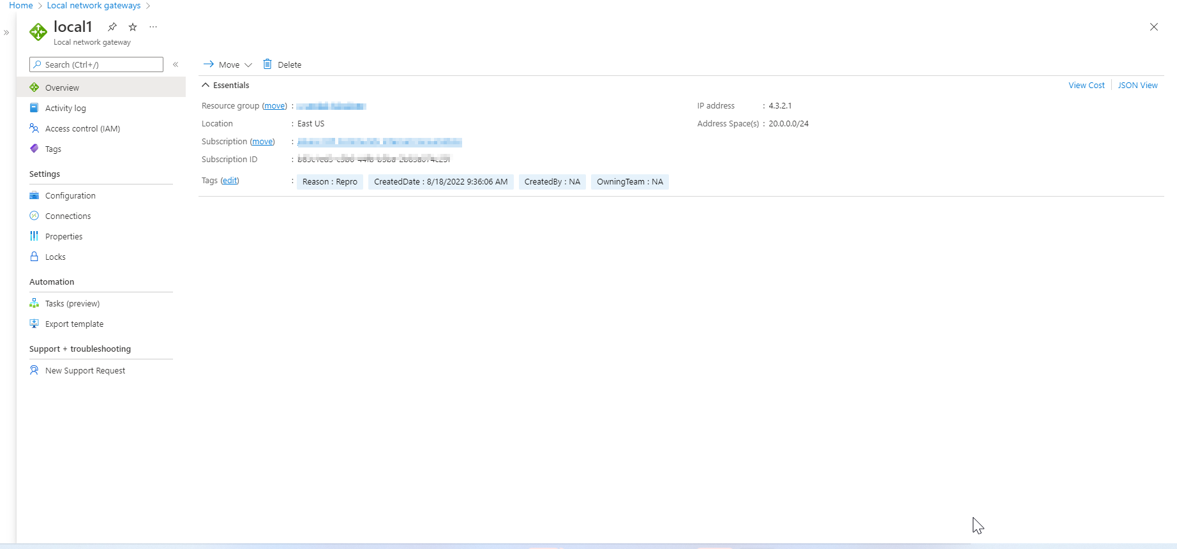Click the search magnifier icon
Screen dimensions: 1177x549
(38, 64)
